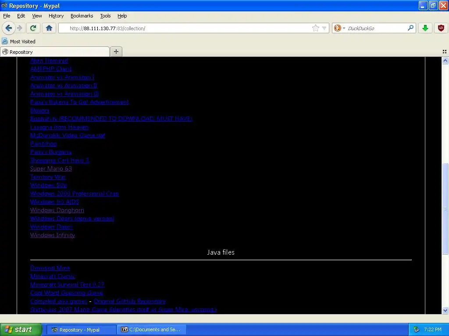Open the Cool Word Guessing Game link
The height and width of the screenshot is (336, 449).
(67, 293)
